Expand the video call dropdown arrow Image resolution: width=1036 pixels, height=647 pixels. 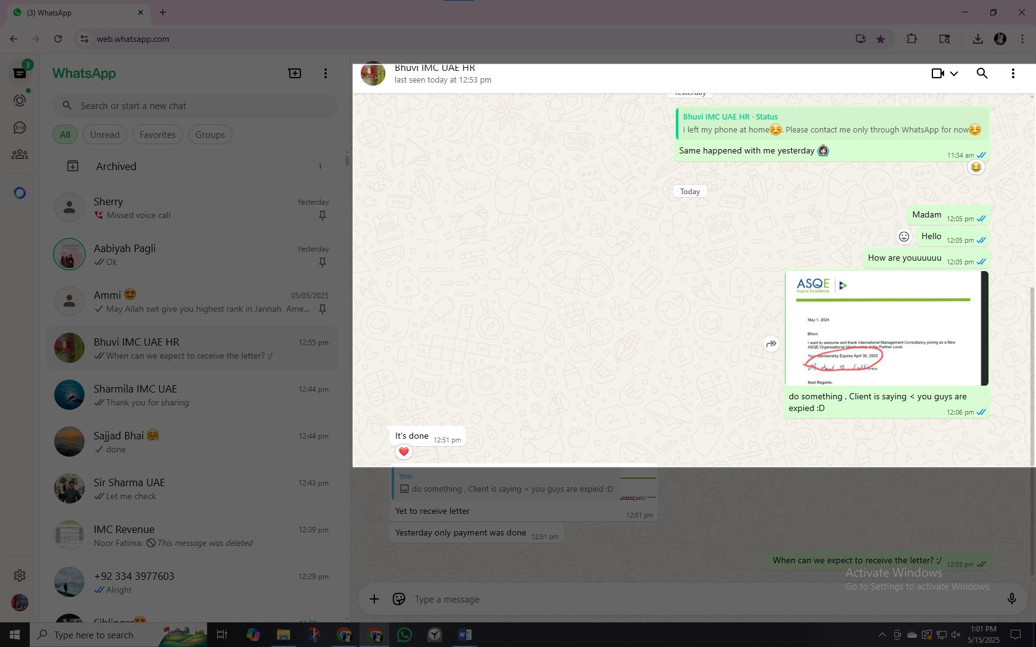[954, 73]
